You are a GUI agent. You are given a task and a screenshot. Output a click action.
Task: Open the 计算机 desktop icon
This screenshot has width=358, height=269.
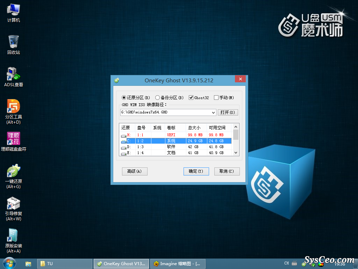coord(14,13)
